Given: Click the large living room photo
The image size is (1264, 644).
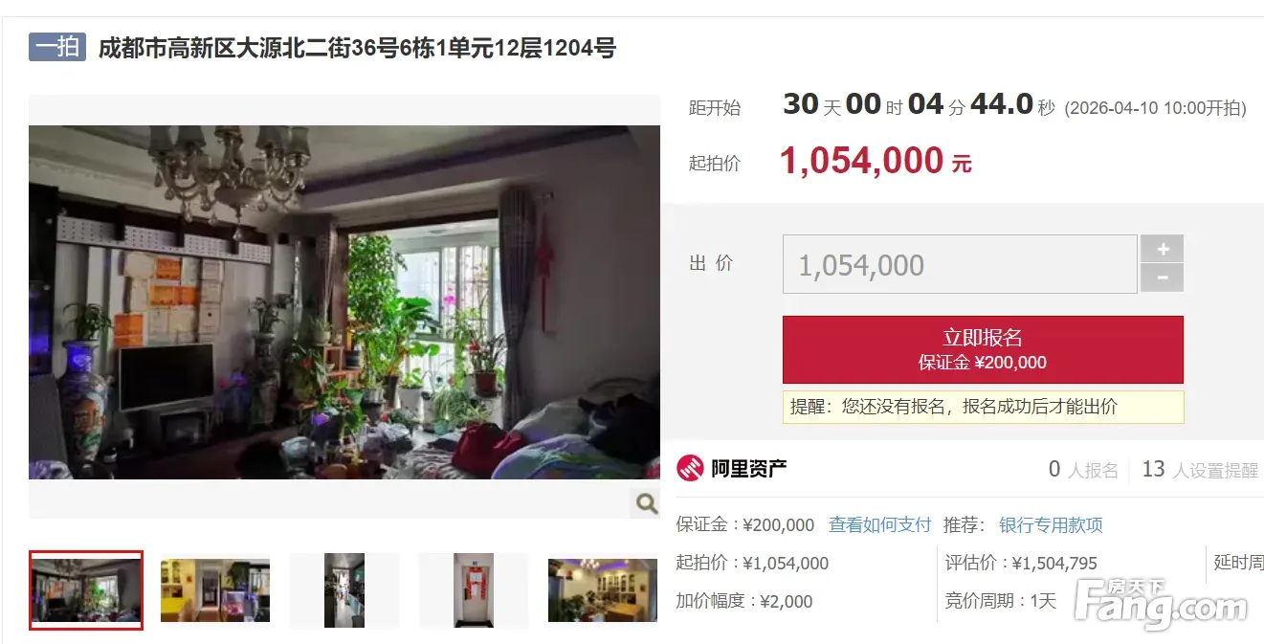Looking at the screenshot, I should click(x=344, y=302).
